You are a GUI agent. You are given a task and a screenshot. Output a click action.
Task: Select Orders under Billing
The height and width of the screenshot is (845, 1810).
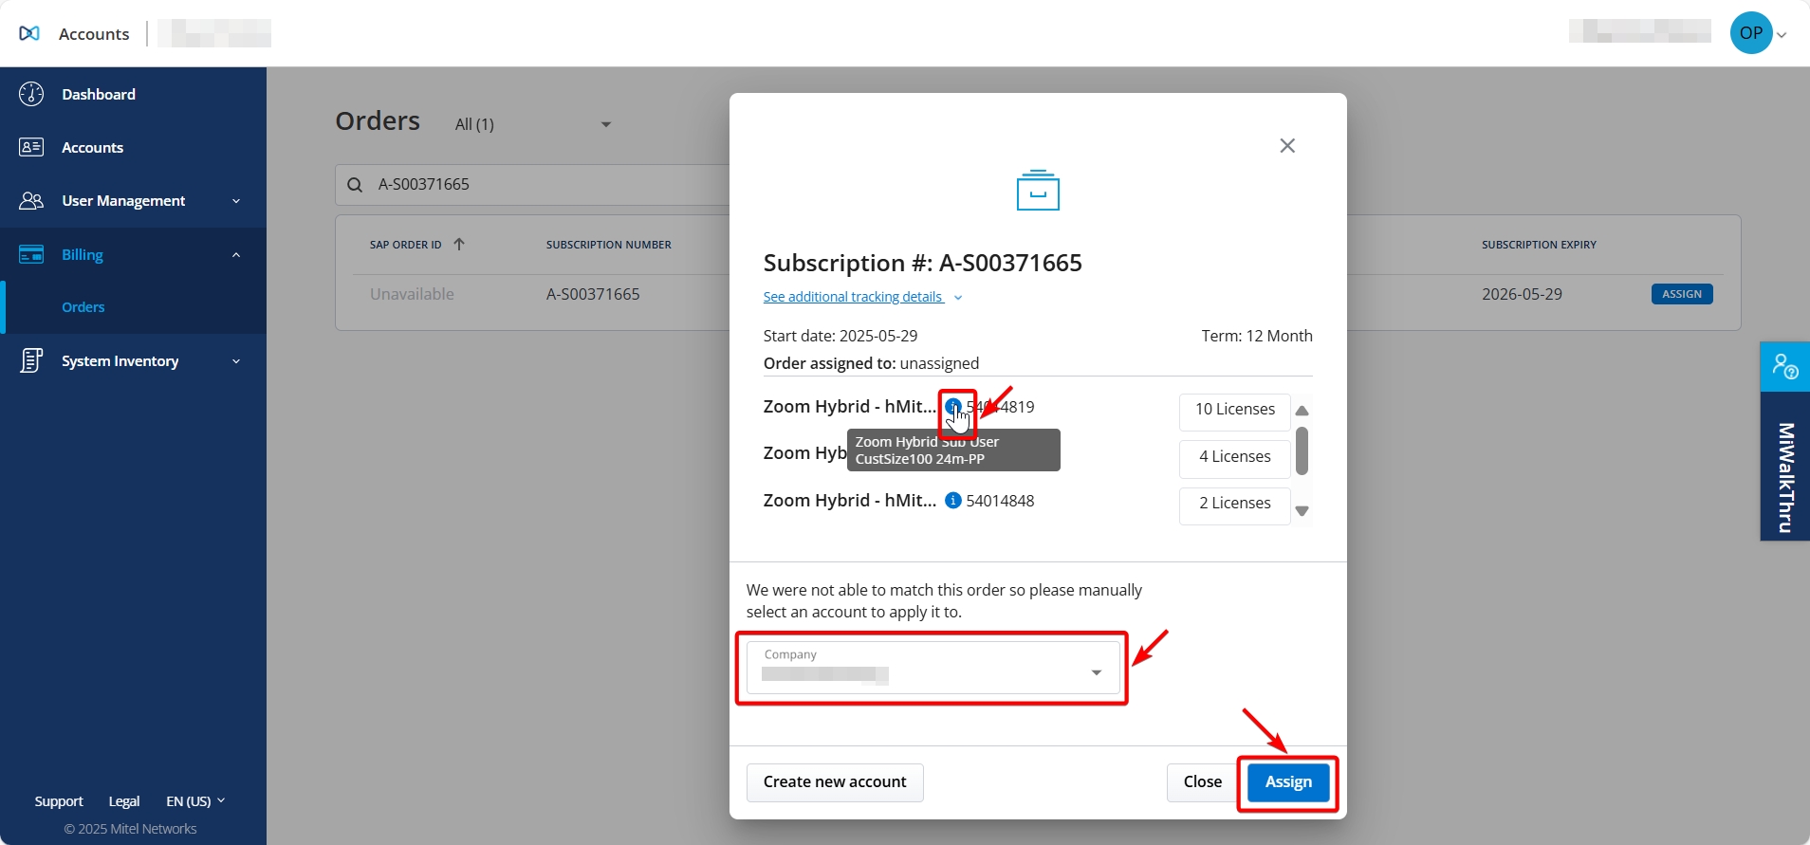[83, 307]
